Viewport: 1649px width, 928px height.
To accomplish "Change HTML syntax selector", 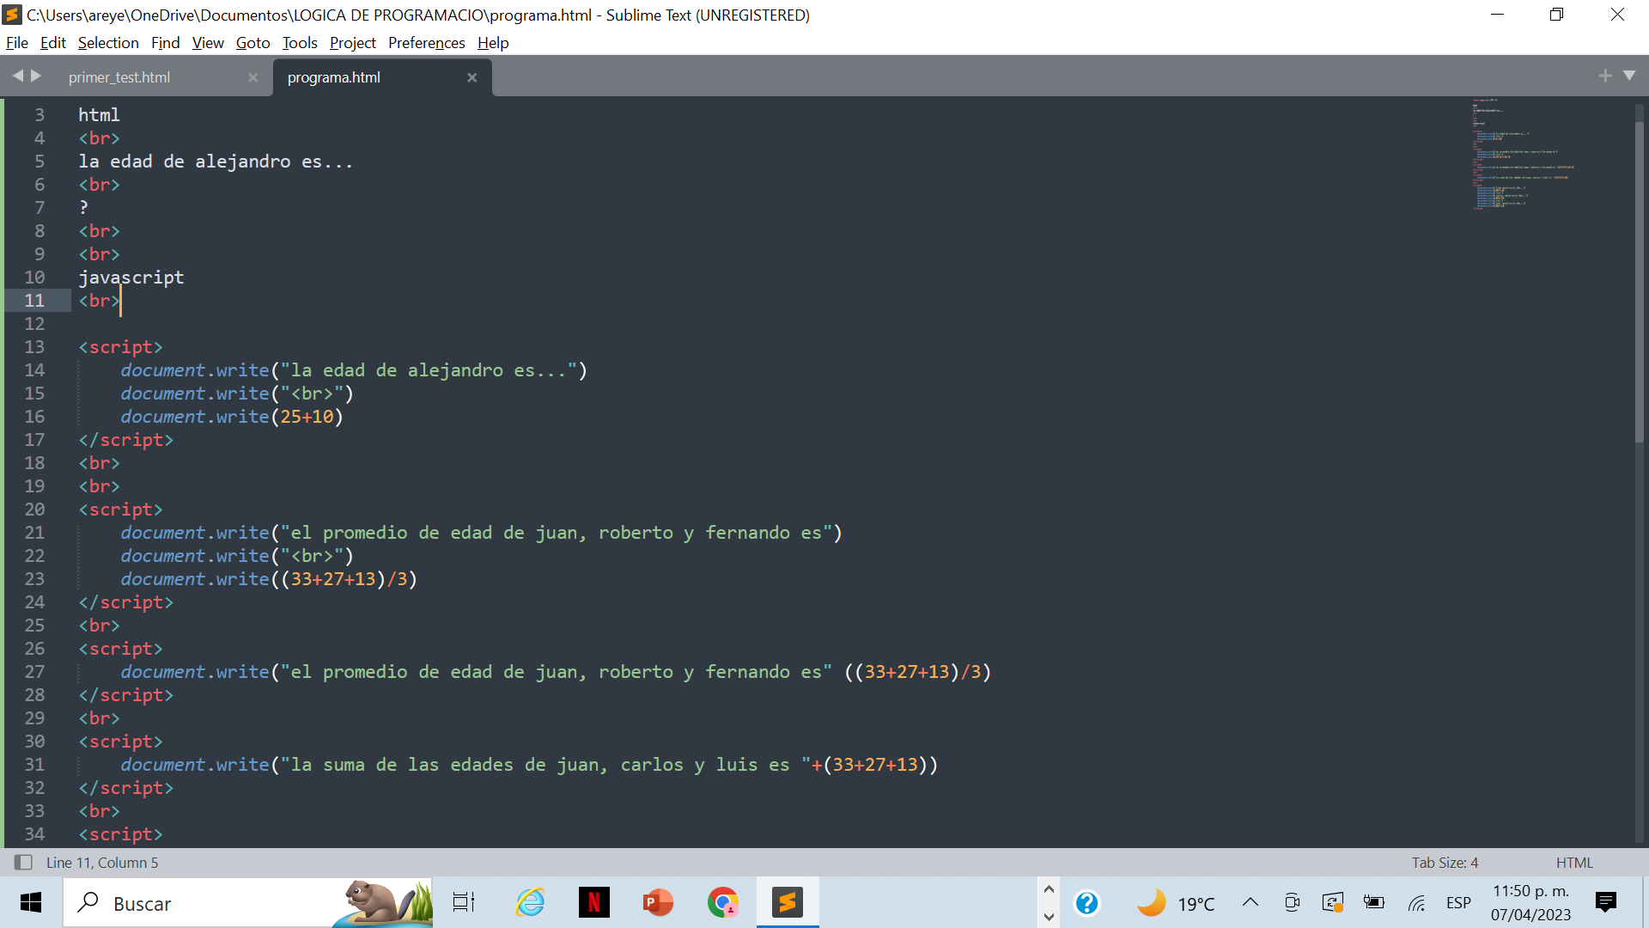I will click(x=1574, y=862).
